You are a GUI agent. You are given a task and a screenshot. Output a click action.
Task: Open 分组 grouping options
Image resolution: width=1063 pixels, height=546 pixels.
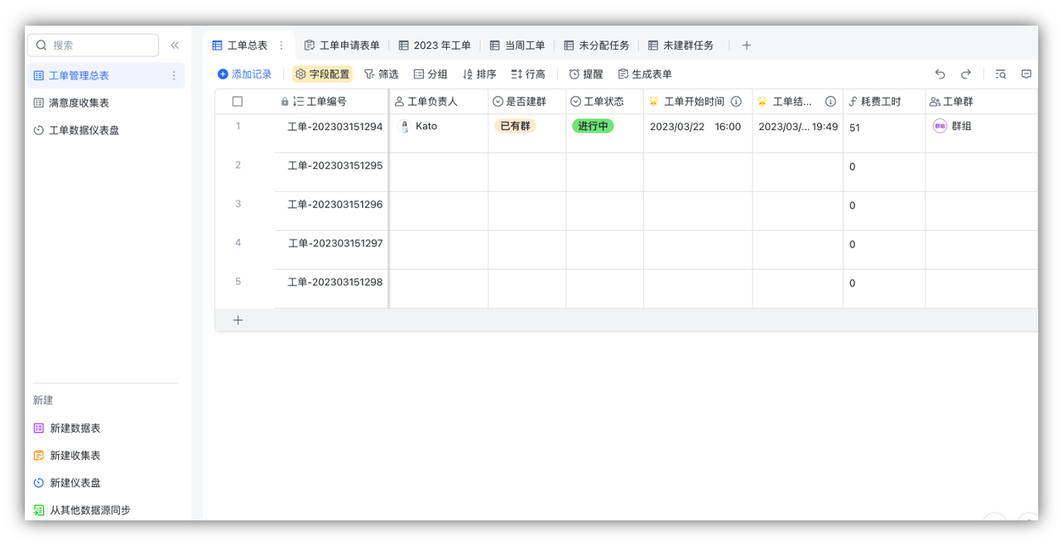[x=430, y=74]
